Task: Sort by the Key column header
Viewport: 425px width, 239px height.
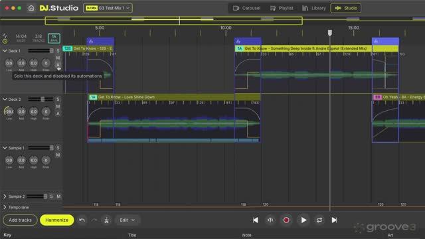Action: click(x=7, y=235)
